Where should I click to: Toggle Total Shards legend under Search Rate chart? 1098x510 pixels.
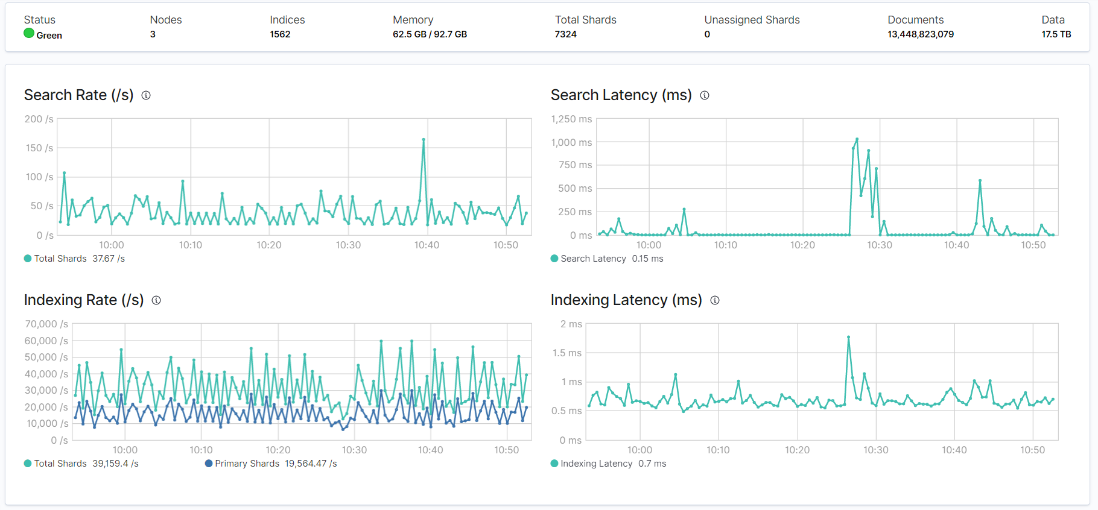pyautogui.click(x=60, y=259)
